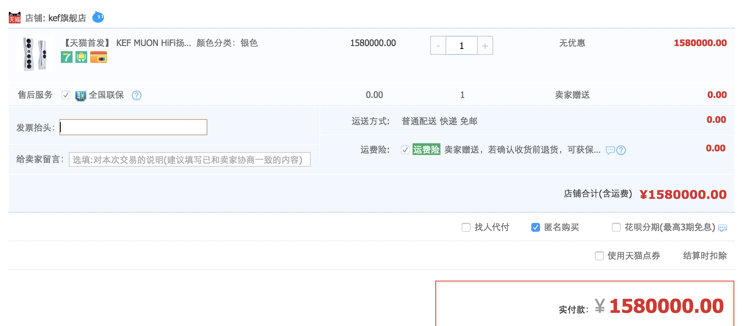Image resolution: width=746 pixels, height=326 pixels.
Task: Open help icon beside 全国联保
Action: 137,95
